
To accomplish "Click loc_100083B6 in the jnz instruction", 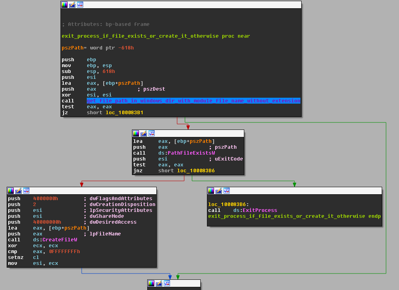I will pos(196,171).
